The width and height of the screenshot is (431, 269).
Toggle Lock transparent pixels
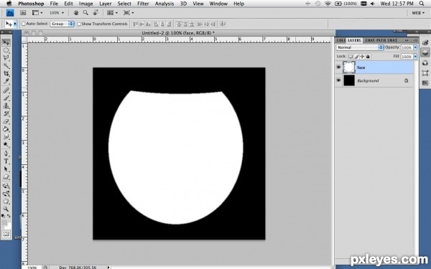[x=351, y=56]
